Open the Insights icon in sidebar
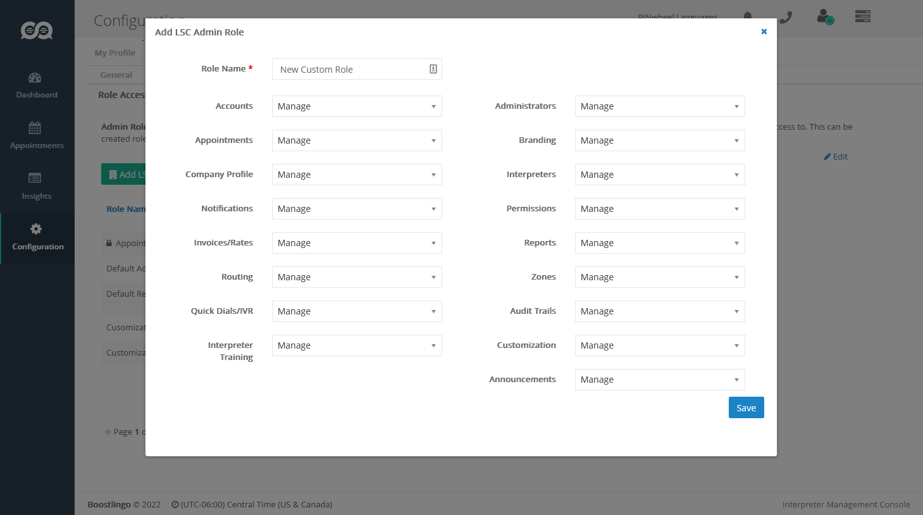The height and width of the screenshot is (515, 923). tap(35, 178)
